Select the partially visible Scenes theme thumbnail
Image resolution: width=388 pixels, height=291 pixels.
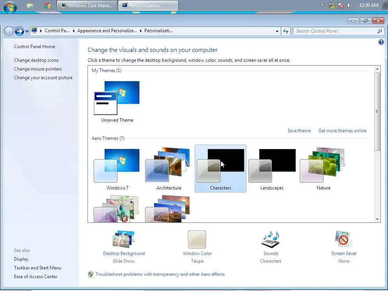tap(116, 209)
